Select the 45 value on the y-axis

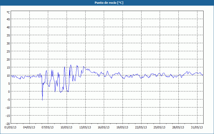(8, 19)
